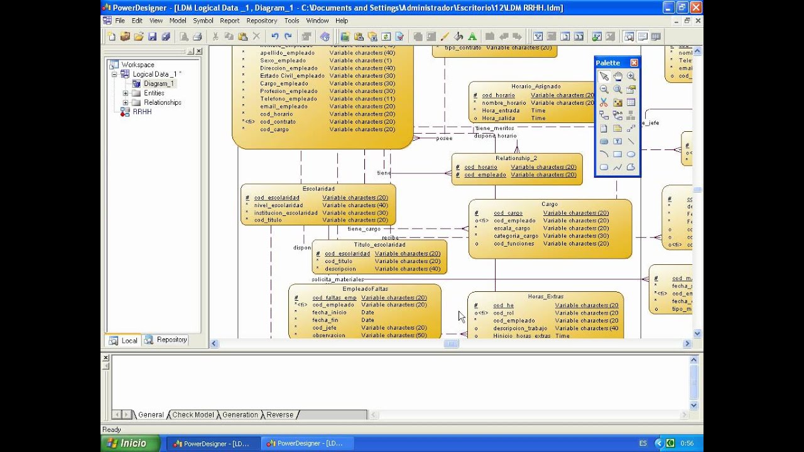Screen dimensions: 804x452
Task: Switch to the Generation output tab
Action: point(240,415)
